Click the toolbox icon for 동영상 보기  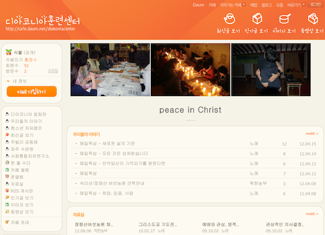coord(313,19)
